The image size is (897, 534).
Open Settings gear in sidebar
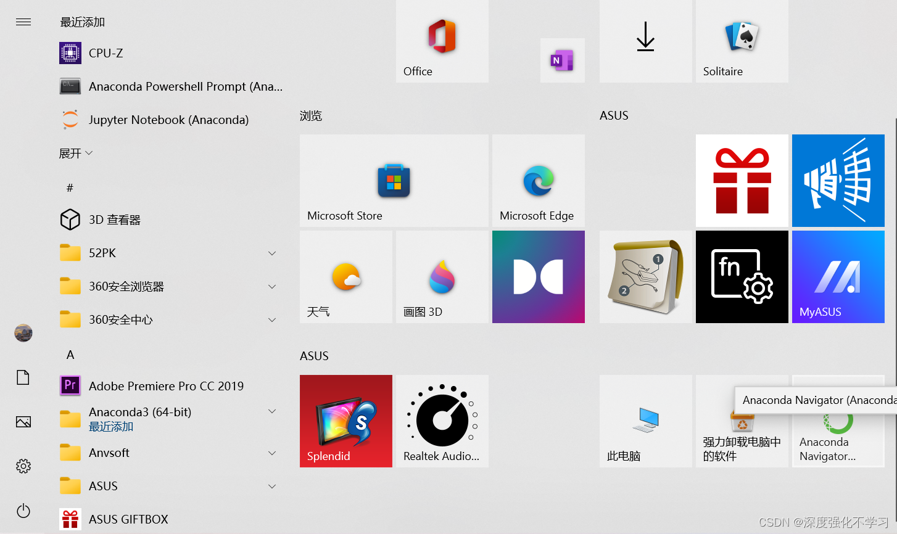click(23, 466)
